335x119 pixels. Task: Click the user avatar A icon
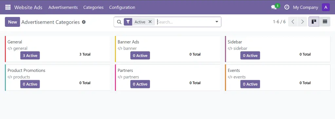coord(326,7)
